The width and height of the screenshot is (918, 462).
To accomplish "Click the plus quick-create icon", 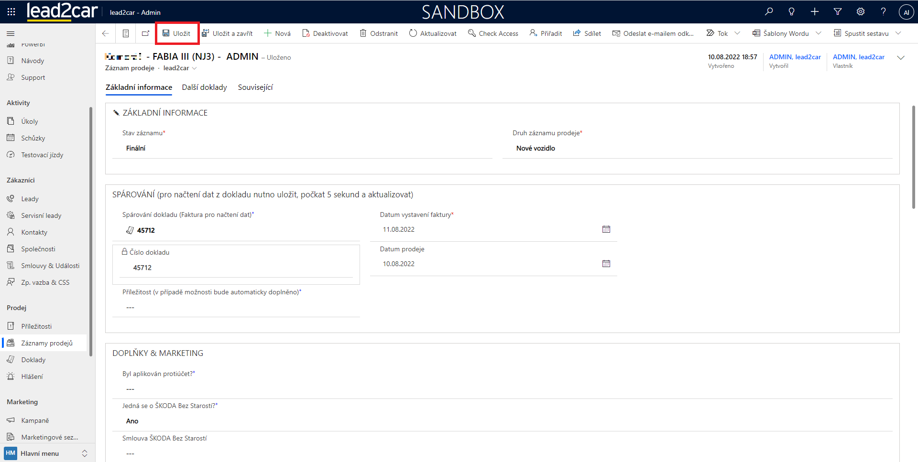I will coord(815,12).
